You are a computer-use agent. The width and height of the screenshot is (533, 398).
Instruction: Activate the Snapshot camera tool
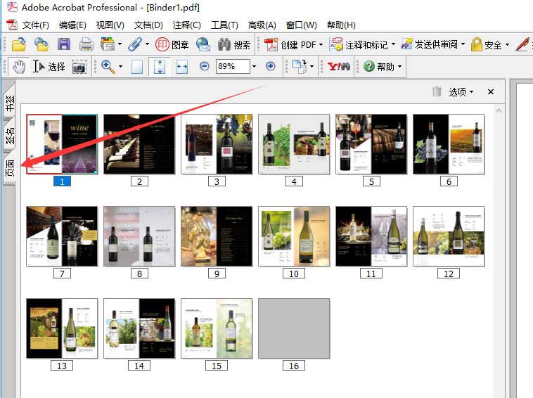[x=79, y=67]
